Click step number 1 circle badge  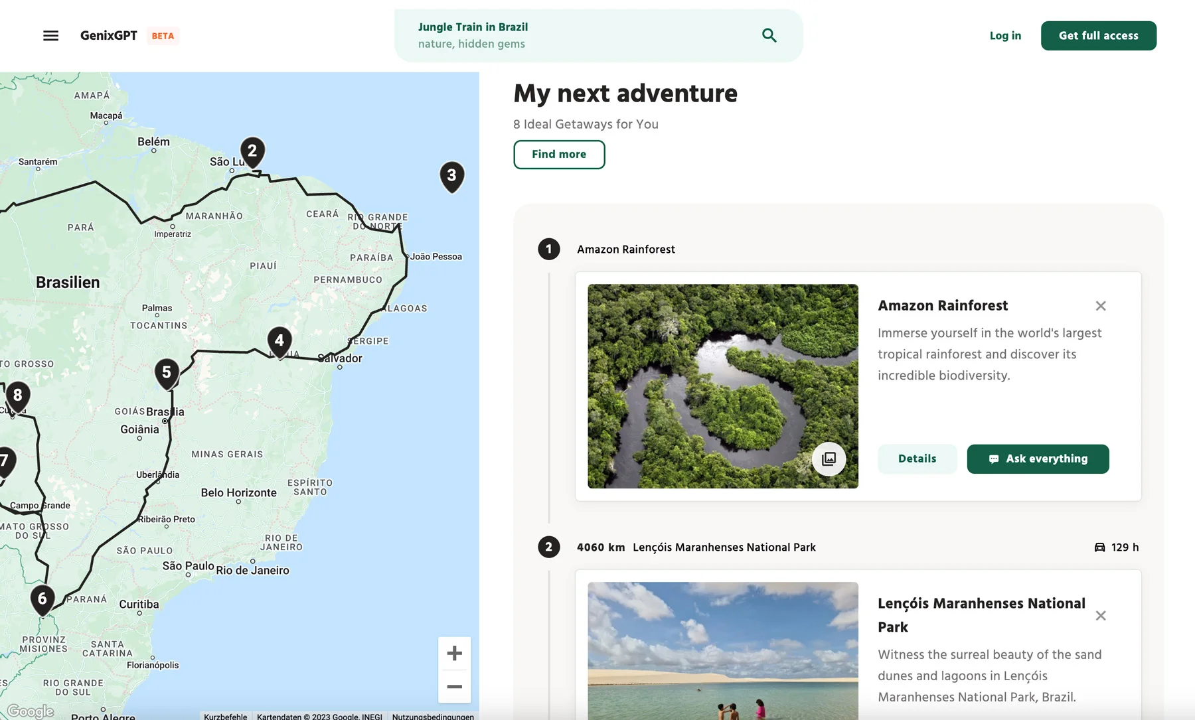pyautogui.click(x=549, y=250)
